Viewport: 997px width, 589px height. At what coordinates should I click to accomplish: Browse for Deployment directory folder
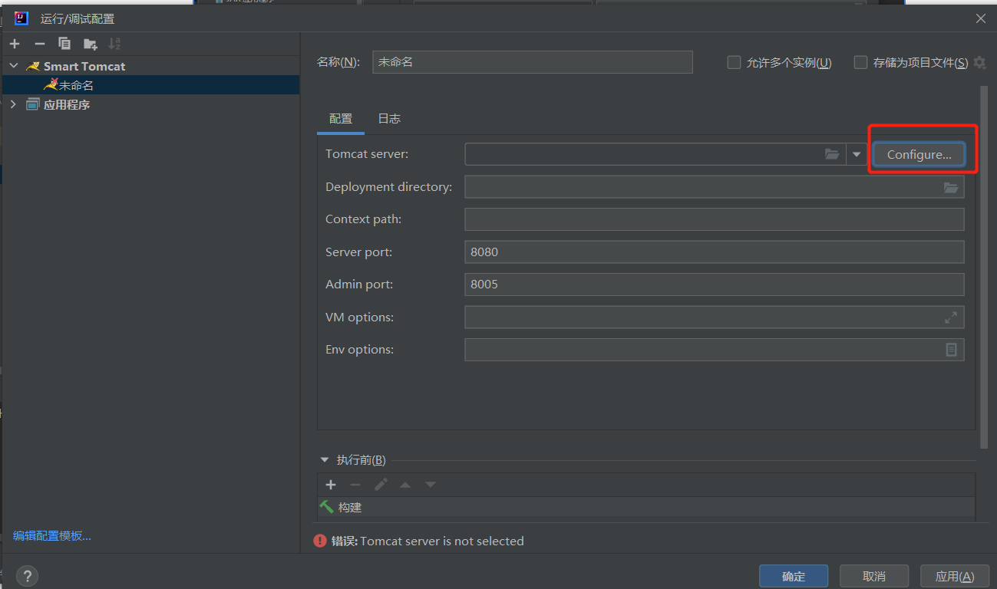tap(951, 187)
